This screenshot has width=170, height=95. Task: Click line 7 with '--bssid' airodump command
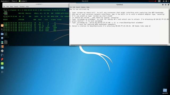coord(107,23)
